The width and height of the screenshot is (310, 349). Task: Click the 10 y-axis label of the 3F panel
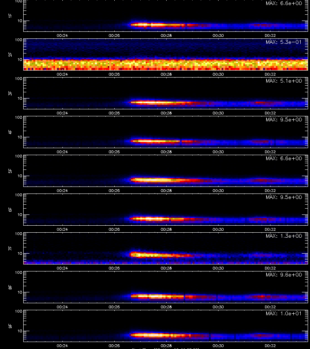click(x=20, y=98)
